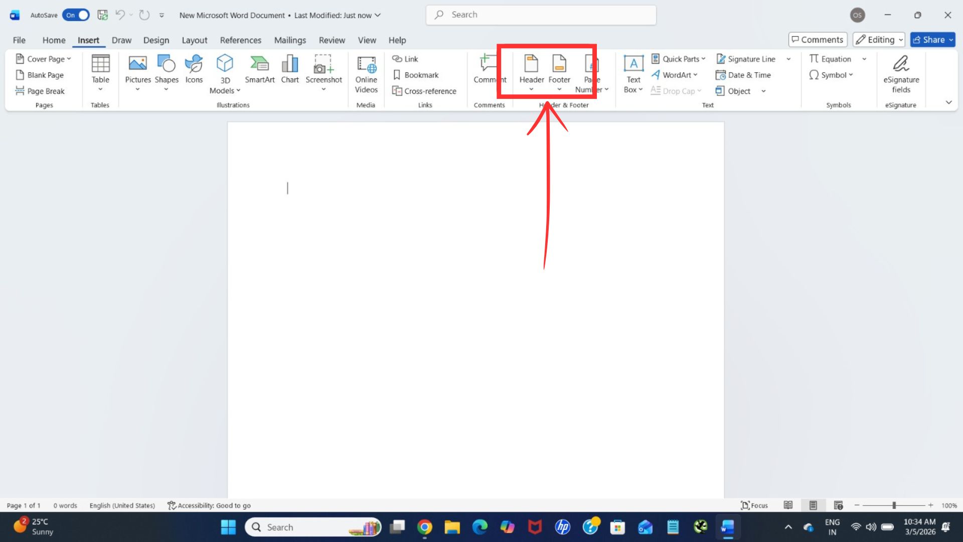Click the SmartArt icon
The image size is (963, 542).
tap(259, 70)
